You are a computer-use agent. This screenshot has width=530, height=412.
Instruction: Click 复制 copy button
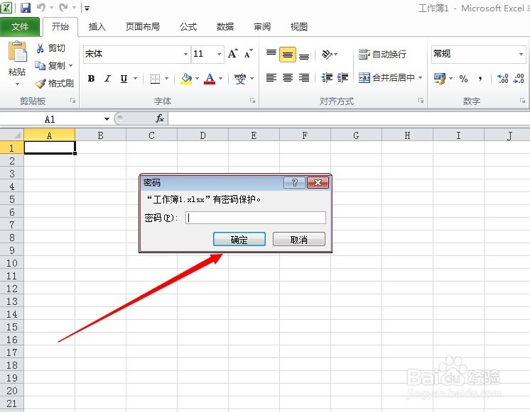click(x=50, y=65)
